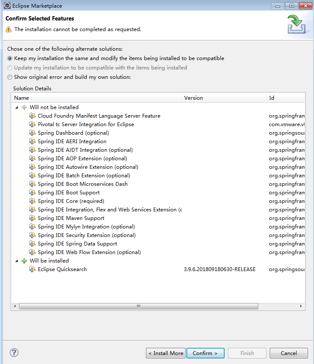This screenshot has height=364, width=314.
Task: Sort by the Version column header
Action: pos(224,98)
